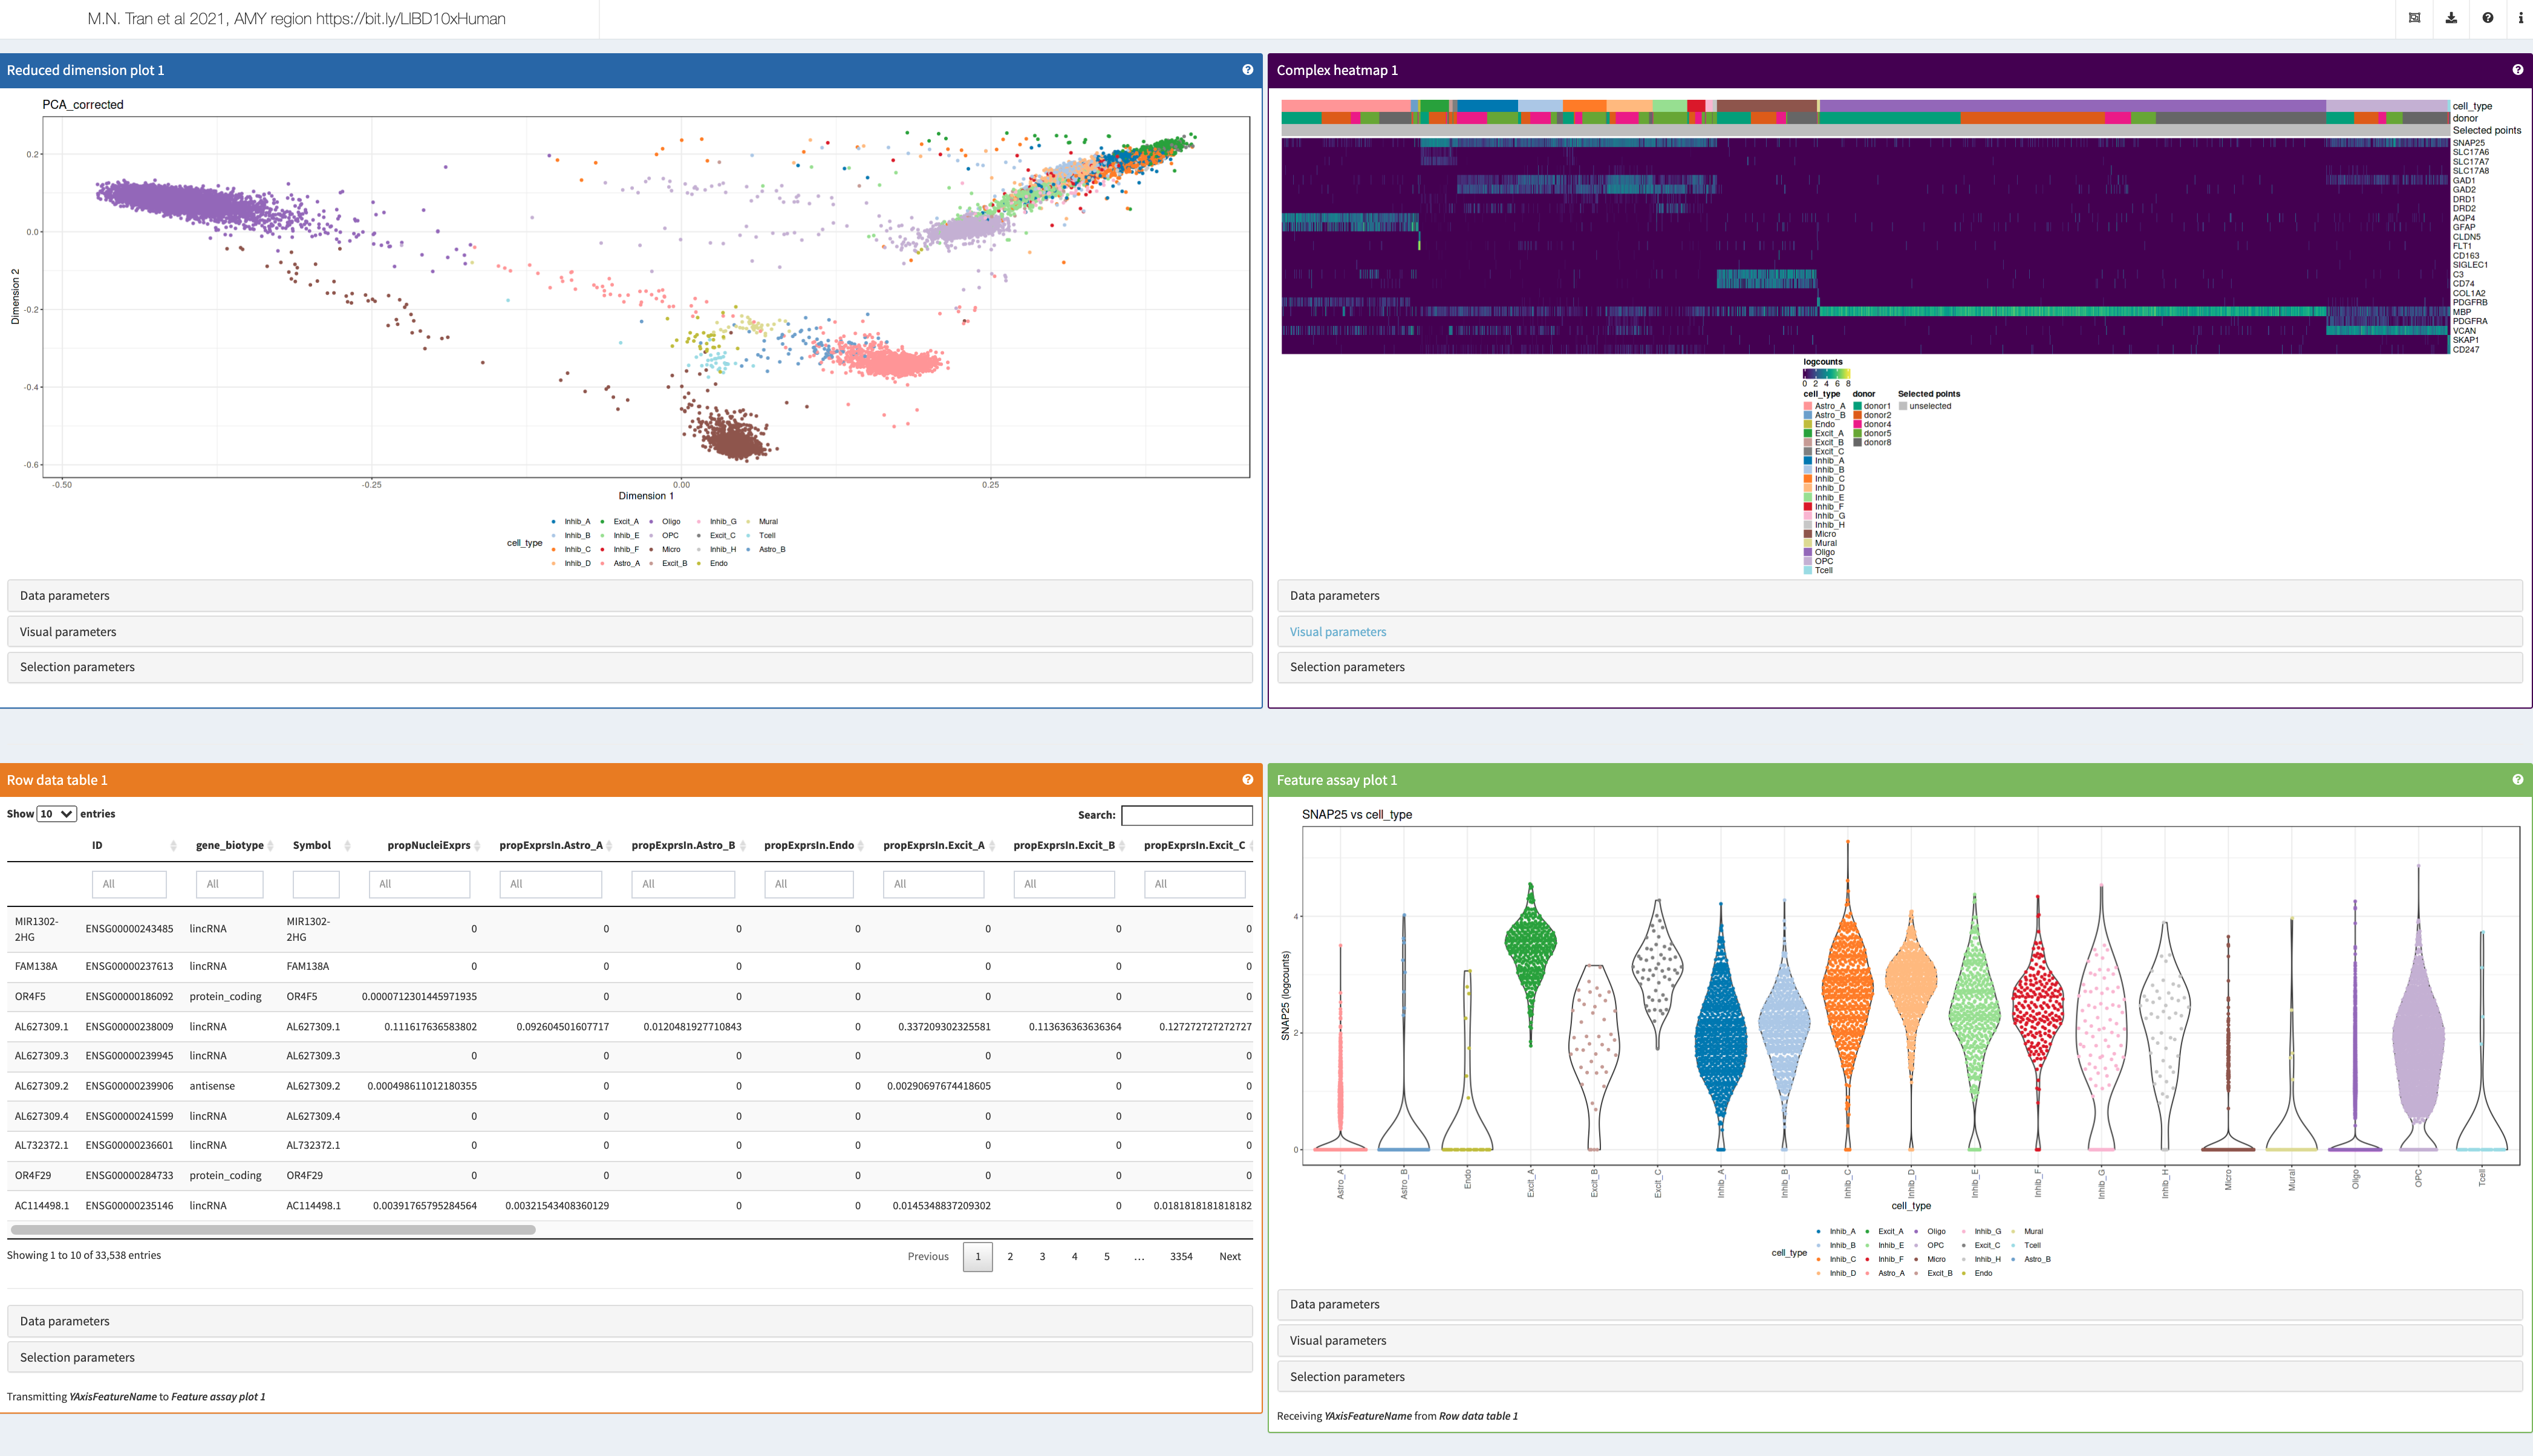Jump to last page 3354
This screenshot has width=2533, height=1456.
(x=1181, y=1257)
